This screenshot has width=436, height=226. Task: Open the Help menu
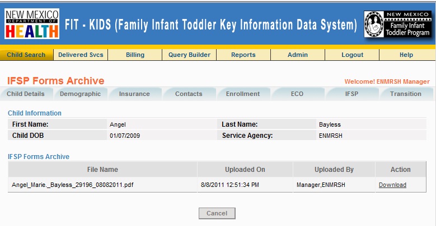tap(406, 55)
